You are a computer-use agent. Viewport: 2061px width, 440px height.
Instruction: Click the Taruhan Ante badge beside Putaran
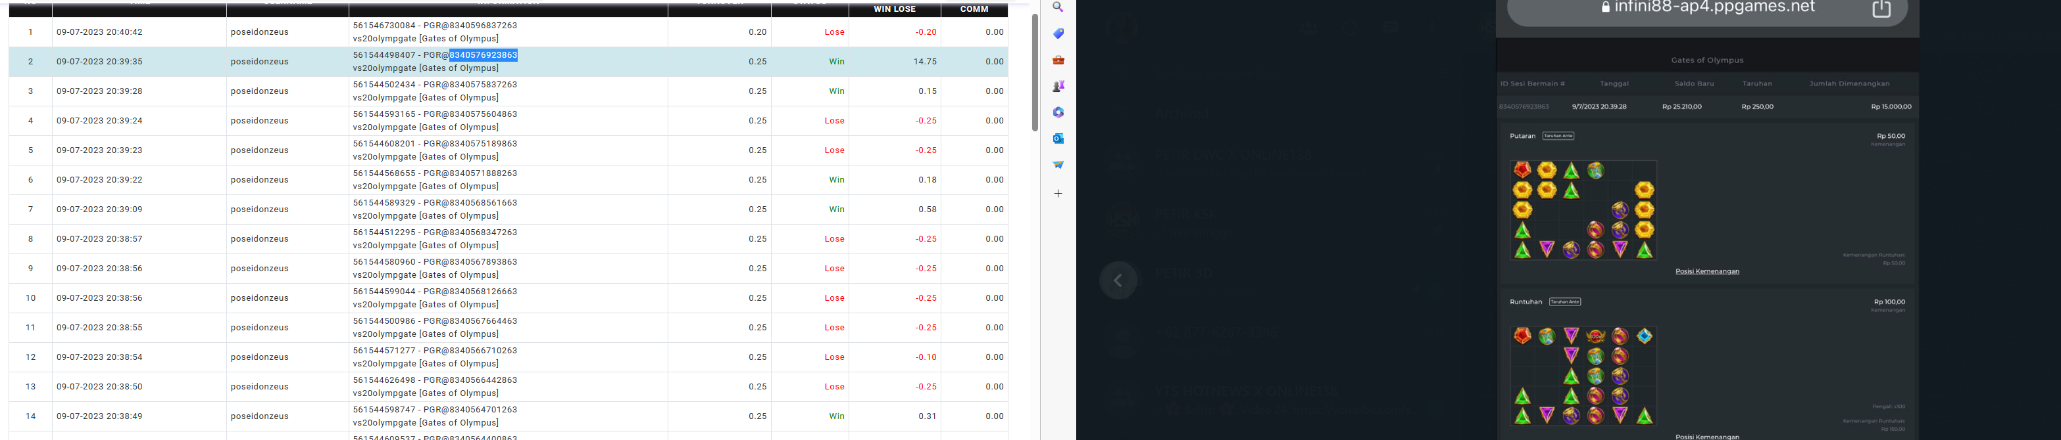click(x=1558, y=136)
